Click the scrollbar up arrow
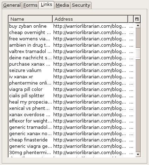This screenshot has width=149, height=165. pos(138,25)
